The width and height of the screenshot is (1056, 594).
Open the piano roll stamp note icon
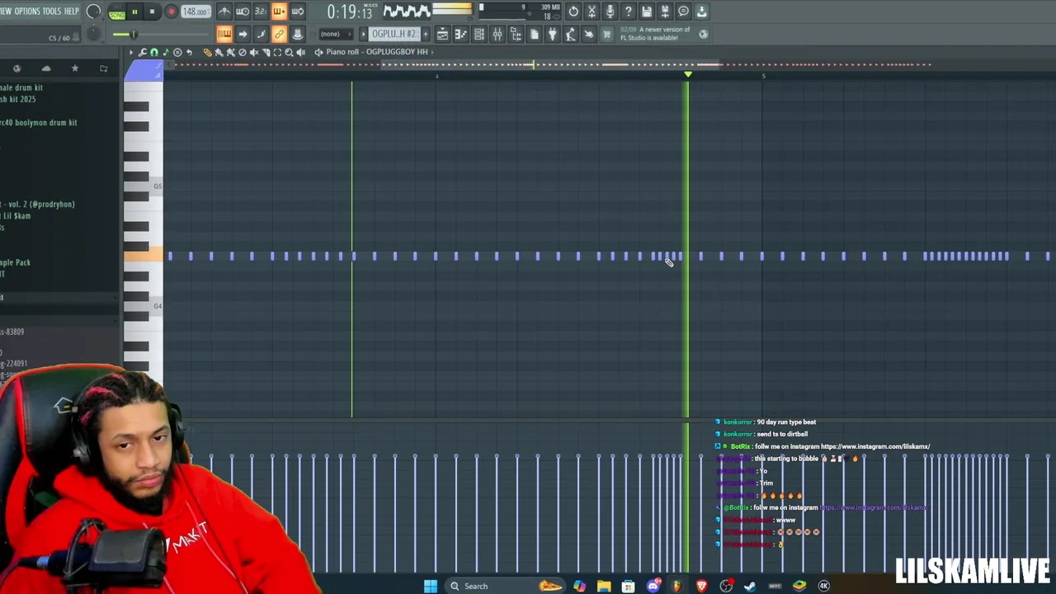(166, 52)
